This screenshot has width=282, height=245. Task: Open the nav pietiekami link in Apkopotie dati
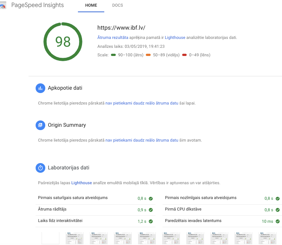click(x=142, y=103)
